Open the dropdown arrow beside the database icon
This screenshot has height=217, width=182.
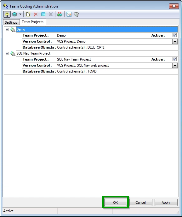[x=20, y=14]
